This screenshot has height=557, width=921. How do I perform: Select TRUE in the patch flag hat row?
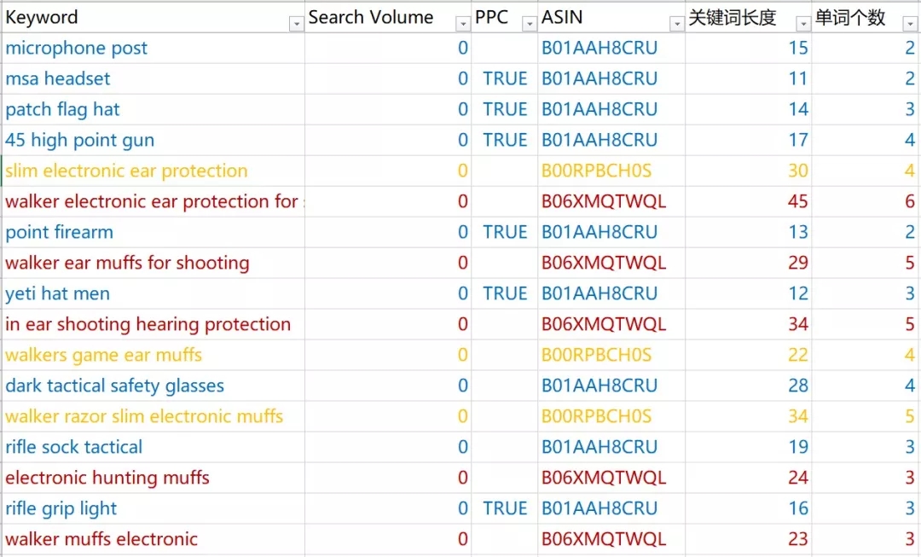(x=505, y=109)
